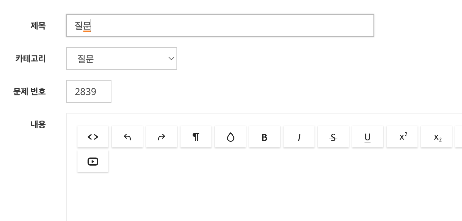
Task: Click the undo arrow icon
Action: coord(127,137)
